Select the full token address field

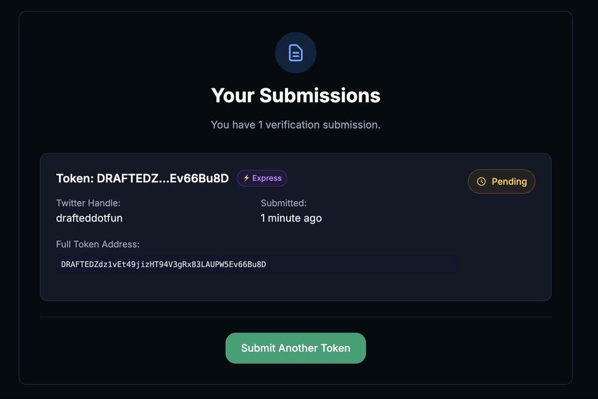(x=257, y=264)
